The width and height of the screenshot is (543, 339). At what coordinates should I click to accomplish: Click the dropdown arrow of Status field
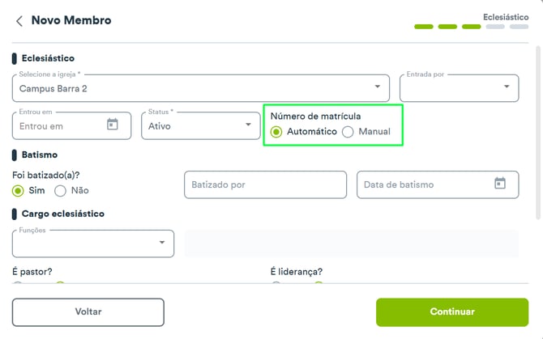pyautogui.click(x=248, y=125)
